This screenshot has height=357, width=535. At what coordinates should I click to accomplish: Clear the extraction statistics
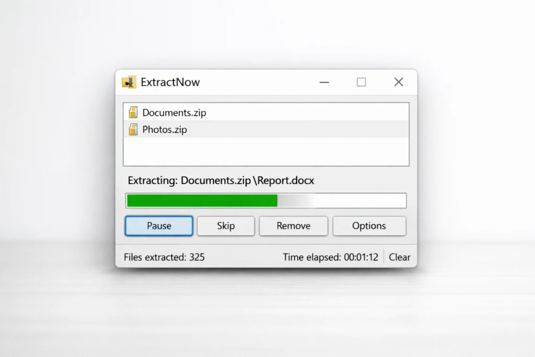tap(400, 257)
